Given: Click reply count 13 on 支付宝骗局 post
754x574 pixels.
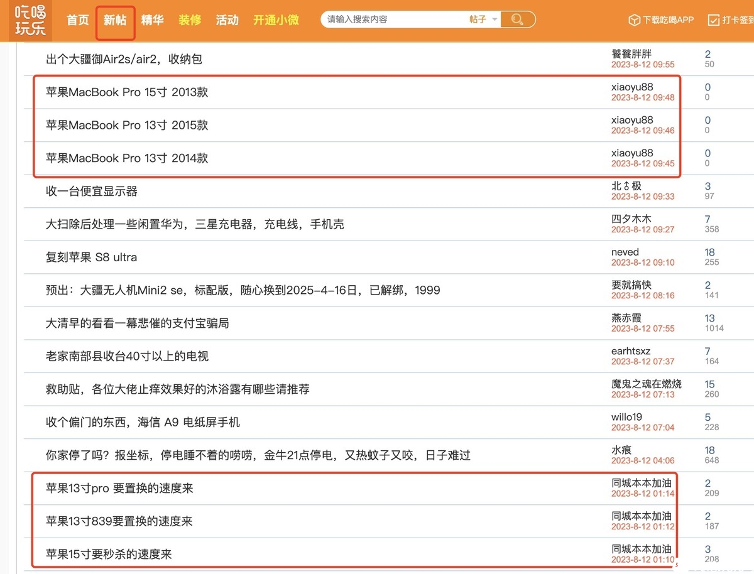Looking at the screenshot, I should 709,318.
